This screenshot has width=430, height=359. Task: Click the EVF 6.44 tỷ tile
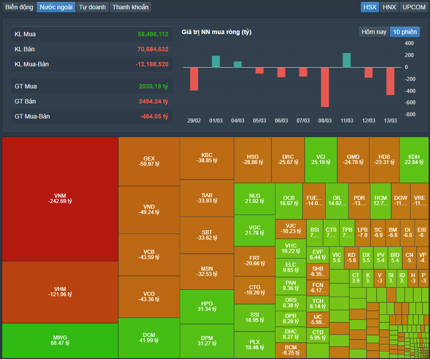[x=317, y=255]
